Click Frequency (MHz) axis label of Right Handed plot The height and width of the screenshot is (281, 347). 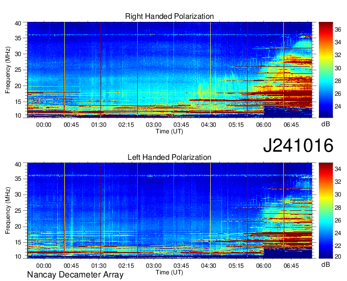coord(8,70)
